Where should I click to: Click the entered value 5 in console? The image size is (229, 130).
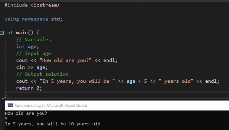pos(6,119)
